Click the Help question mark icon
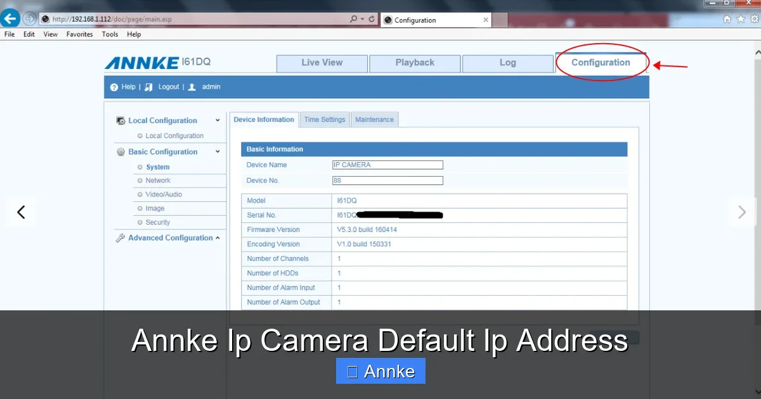Viewport: 761px width, 399px height. 114,87
